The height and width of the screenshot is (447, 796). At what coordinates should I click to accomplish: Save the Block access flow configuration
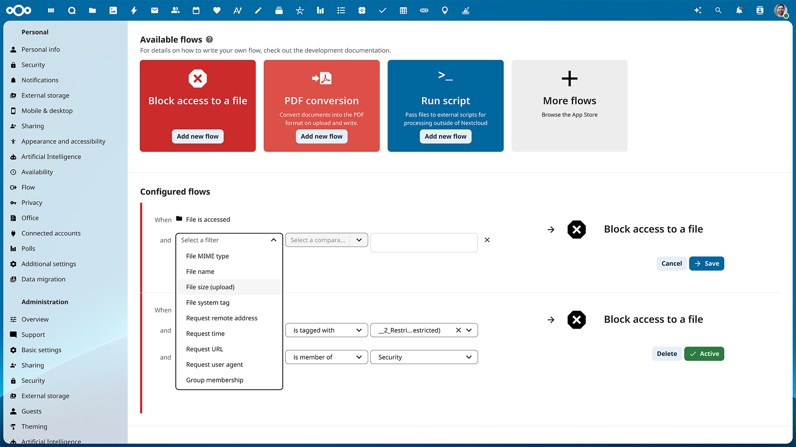706,263
